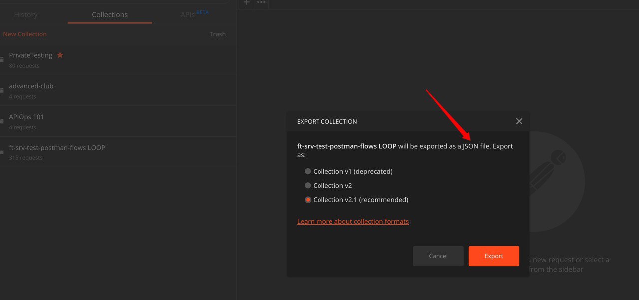Toggle the star on PrivateTesting collection
This screenshot has height=300, width=639.
(x=60, y=55)
